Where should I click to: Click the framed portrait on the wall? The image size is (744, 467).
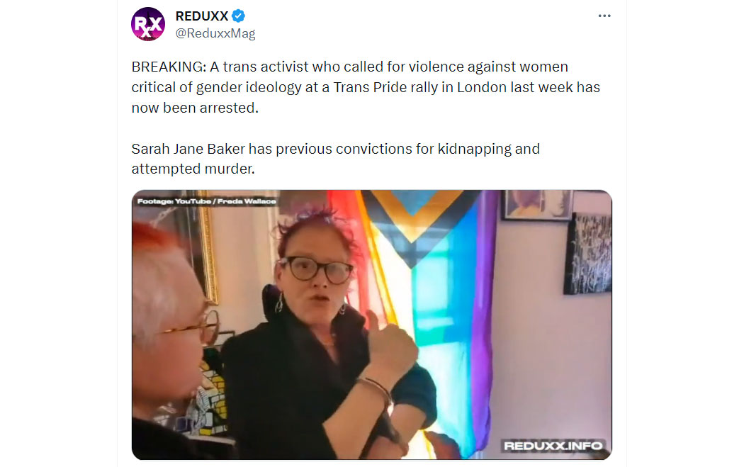pos(536,205)
